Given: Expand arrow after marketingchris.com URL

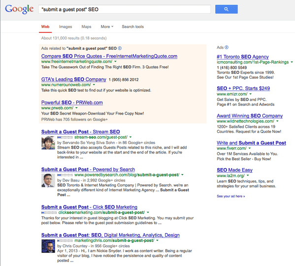Looking at the screenshot, I should coord(157,240).
